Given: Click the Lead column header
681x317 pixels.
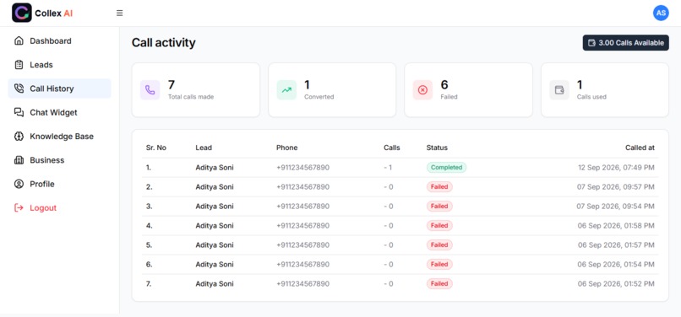Looking at the screenshot, I should tap(204, 148).
